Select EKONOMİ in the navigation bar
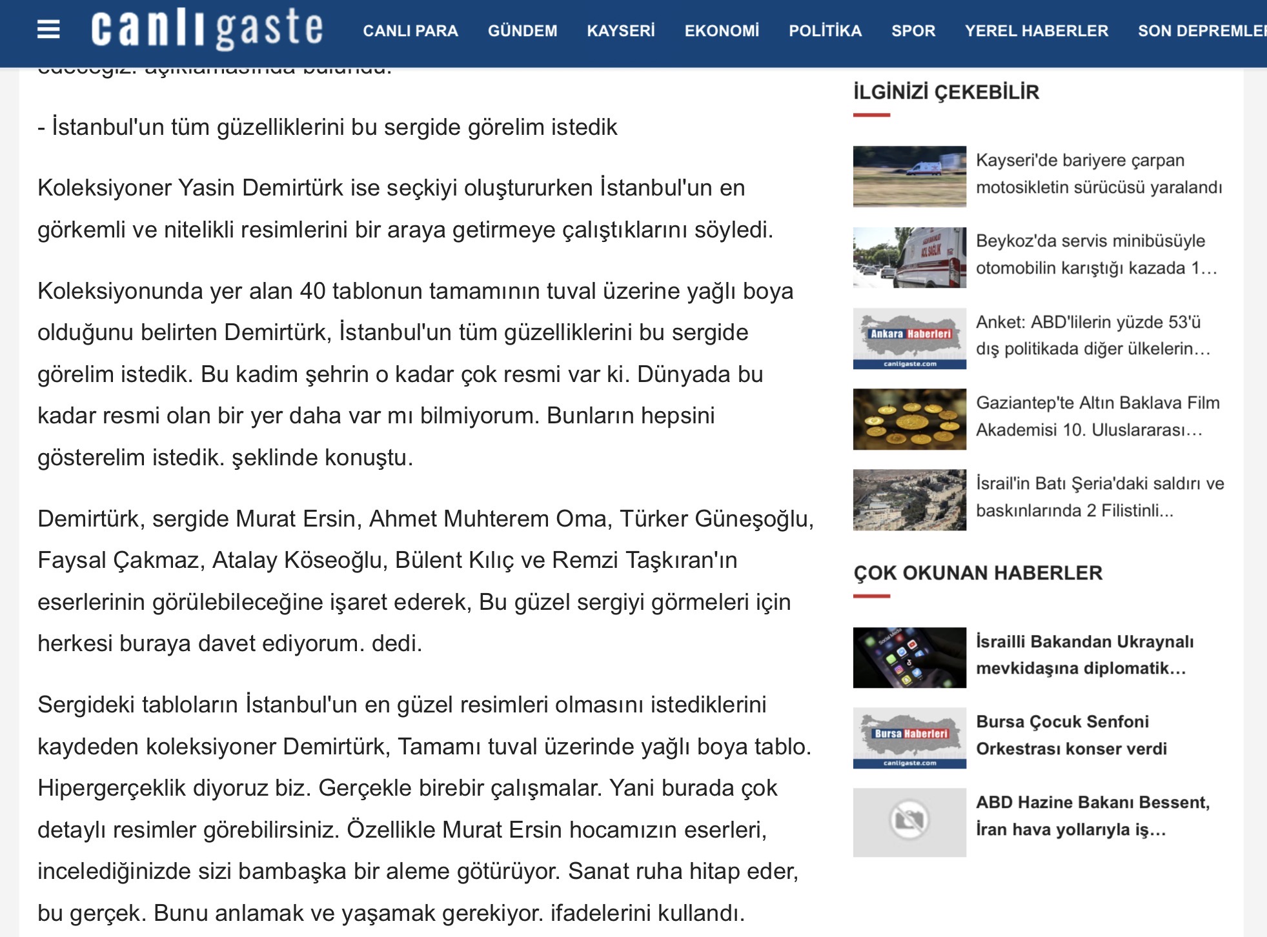This screenshot has width=1267, height=937. click(x=722, y=30)
